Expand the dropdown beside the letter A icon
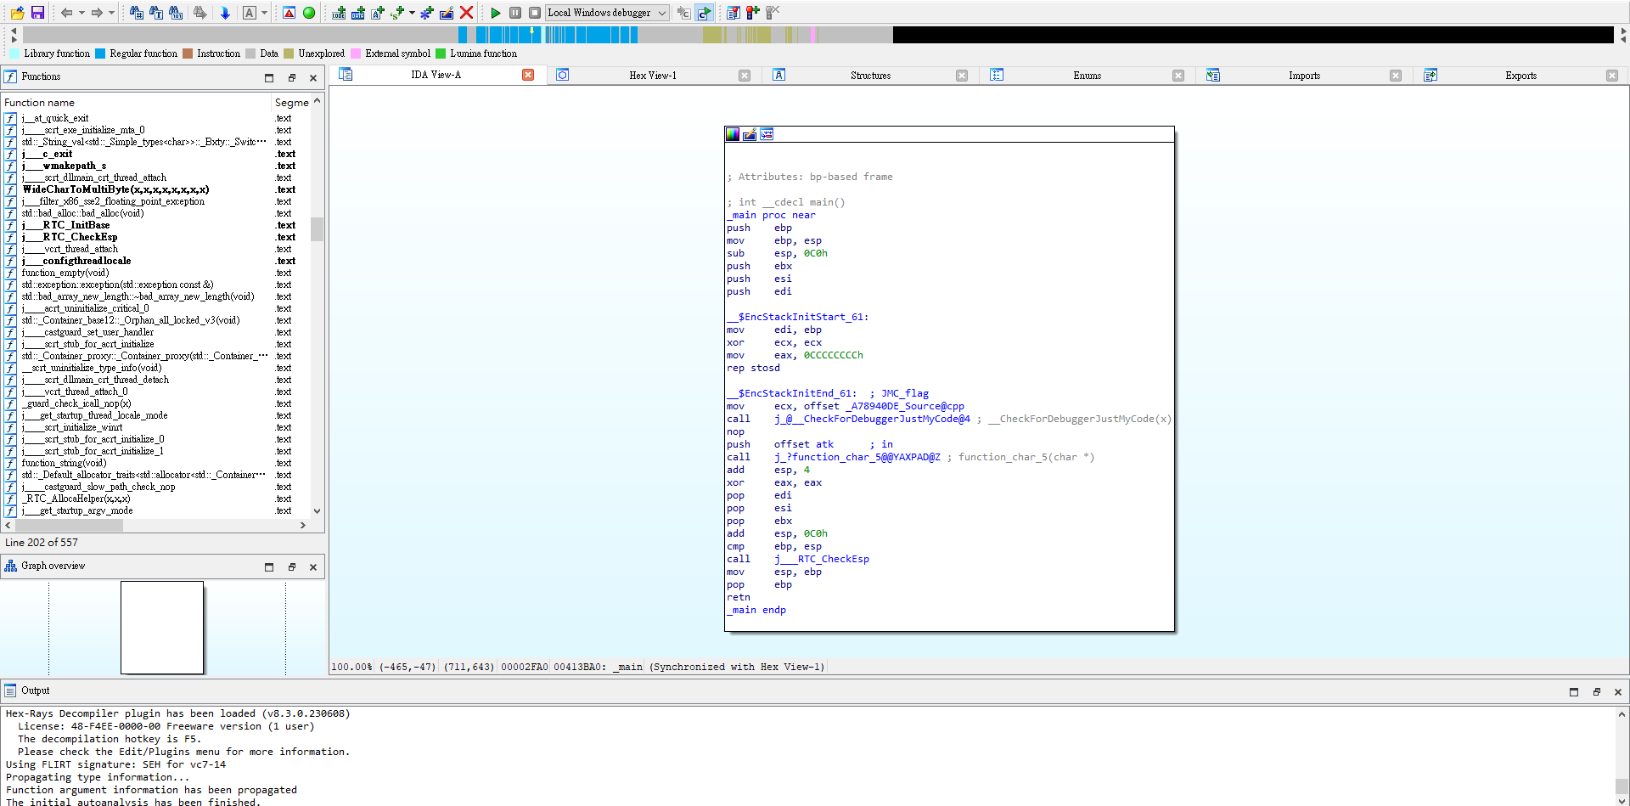 pyautogui.click(x=264, y=13)
